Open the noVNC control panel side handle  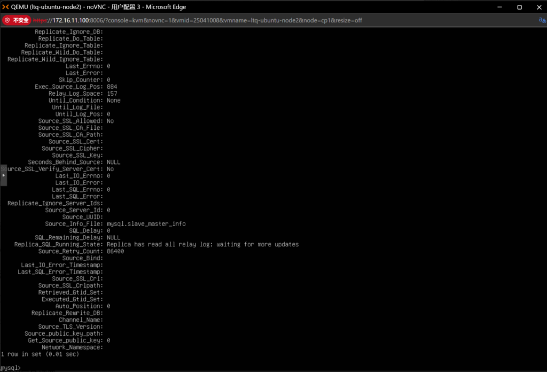pos(3,175)
